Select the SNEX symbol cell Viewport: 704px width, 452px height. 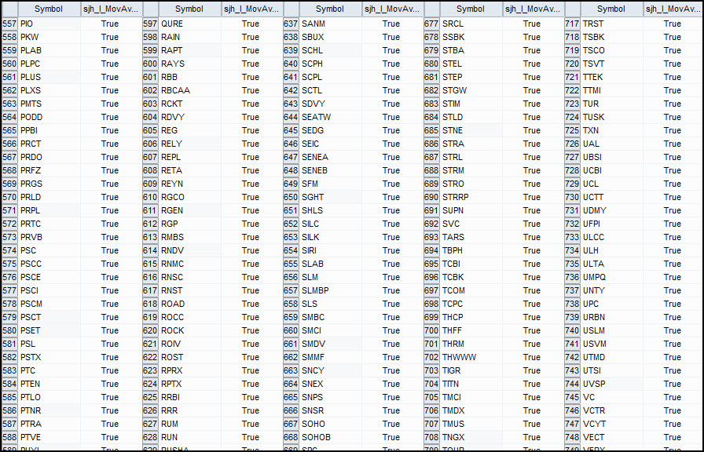(x=330, y=384)
